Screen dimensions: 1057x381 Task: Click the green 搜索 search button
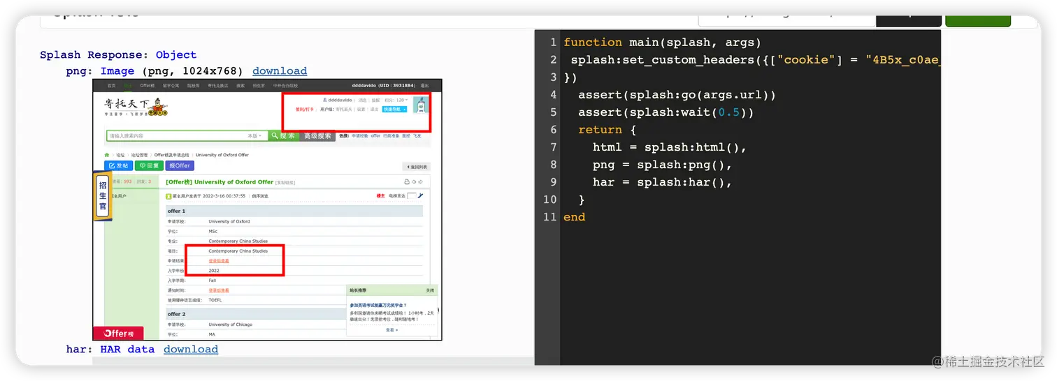pos(284,135)
